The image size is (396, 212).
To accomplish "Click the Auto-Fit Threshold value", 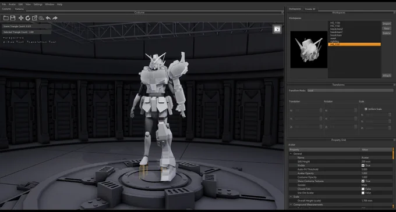I will point(364,170).
